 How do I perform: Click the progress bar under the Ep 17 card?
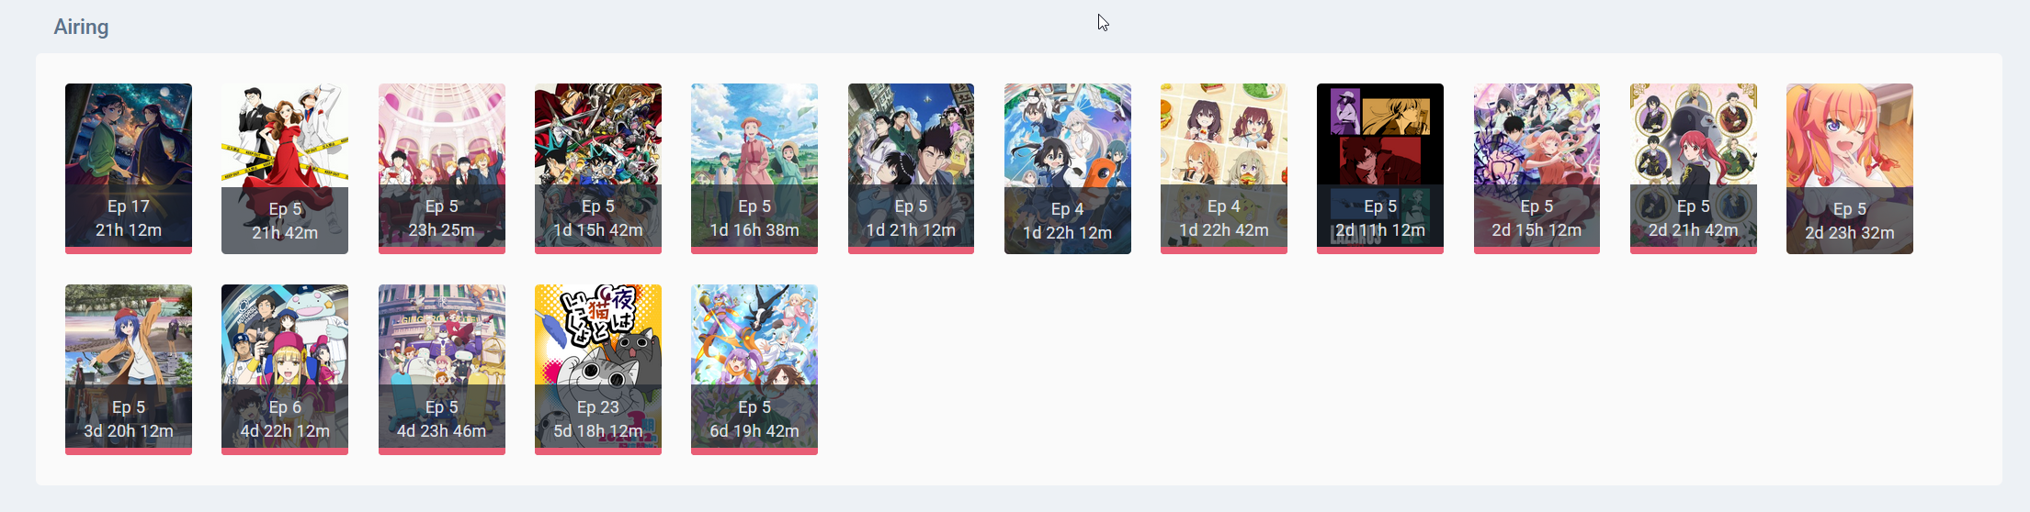click(x=129, y=250)
